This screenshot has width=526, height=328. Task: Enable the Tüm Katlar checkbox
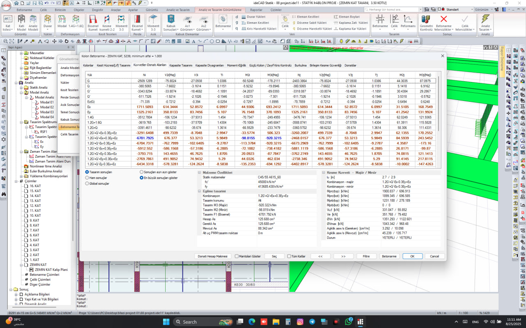point(289,256)
